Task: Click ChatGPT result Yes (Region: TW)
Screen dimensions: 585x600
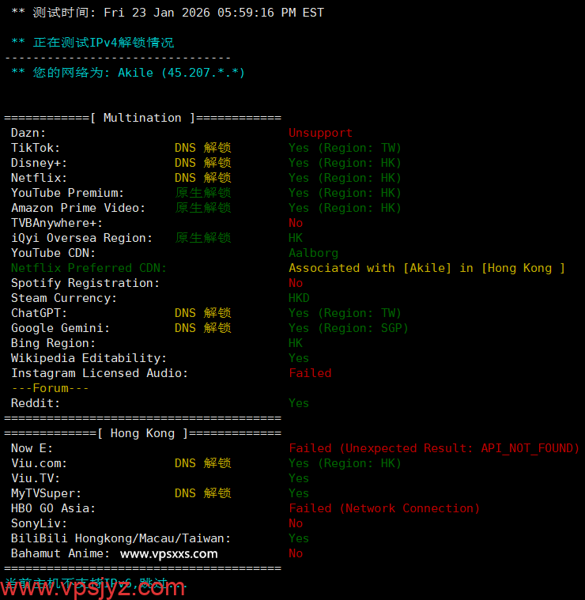Action: pyautogui.click(x=345, y=313)
